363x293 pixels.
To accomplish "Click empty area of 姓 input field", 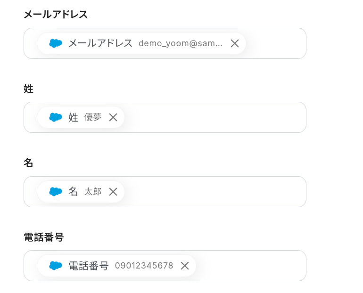I will 212,117.
